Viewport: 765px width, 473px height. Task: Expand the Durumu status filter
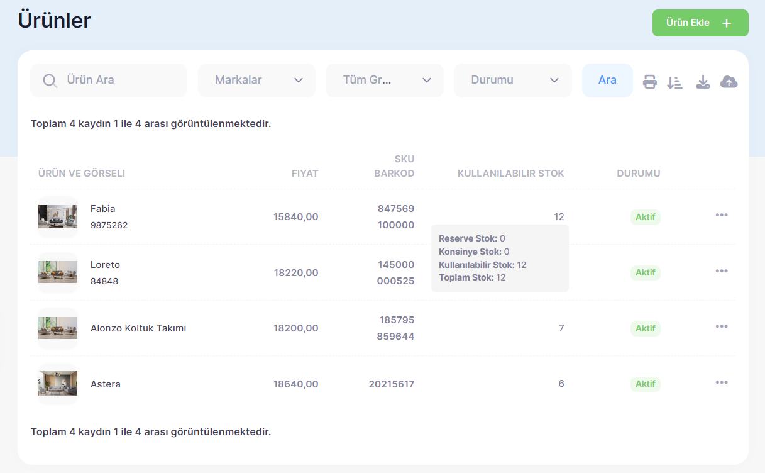513,81
